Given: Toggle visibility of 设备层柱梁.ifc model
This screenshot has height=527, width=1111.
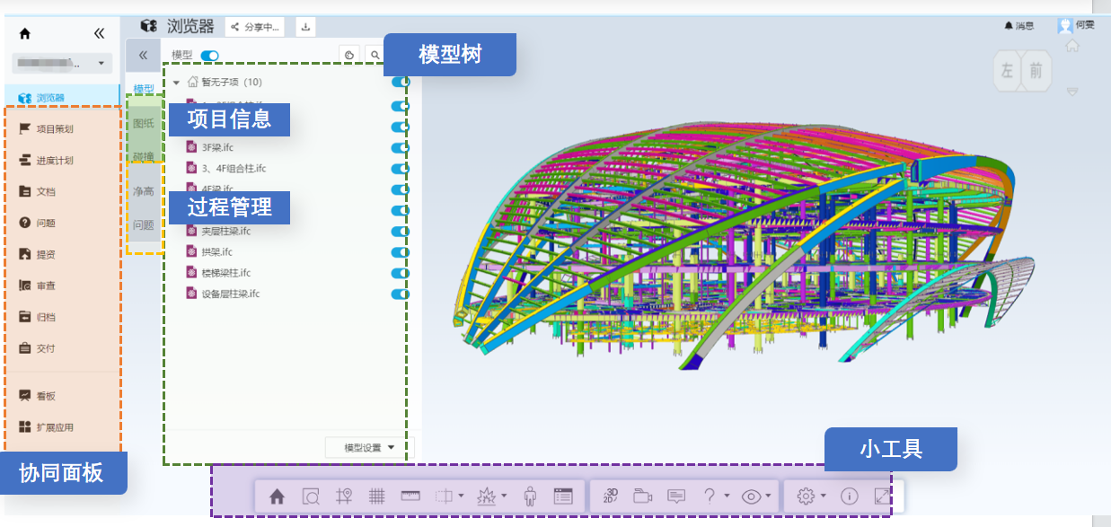Looking at the screenshot, I should [x=400, y=294].
